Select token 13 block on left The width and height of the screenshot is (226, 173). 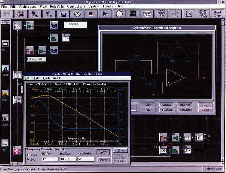tap(17, 100)
